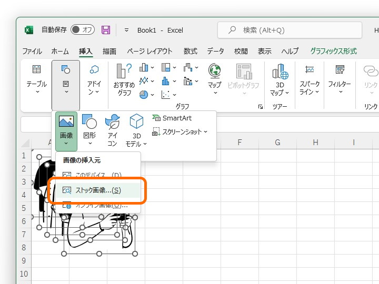Switch to the 数式 tab

pos(190,51)
